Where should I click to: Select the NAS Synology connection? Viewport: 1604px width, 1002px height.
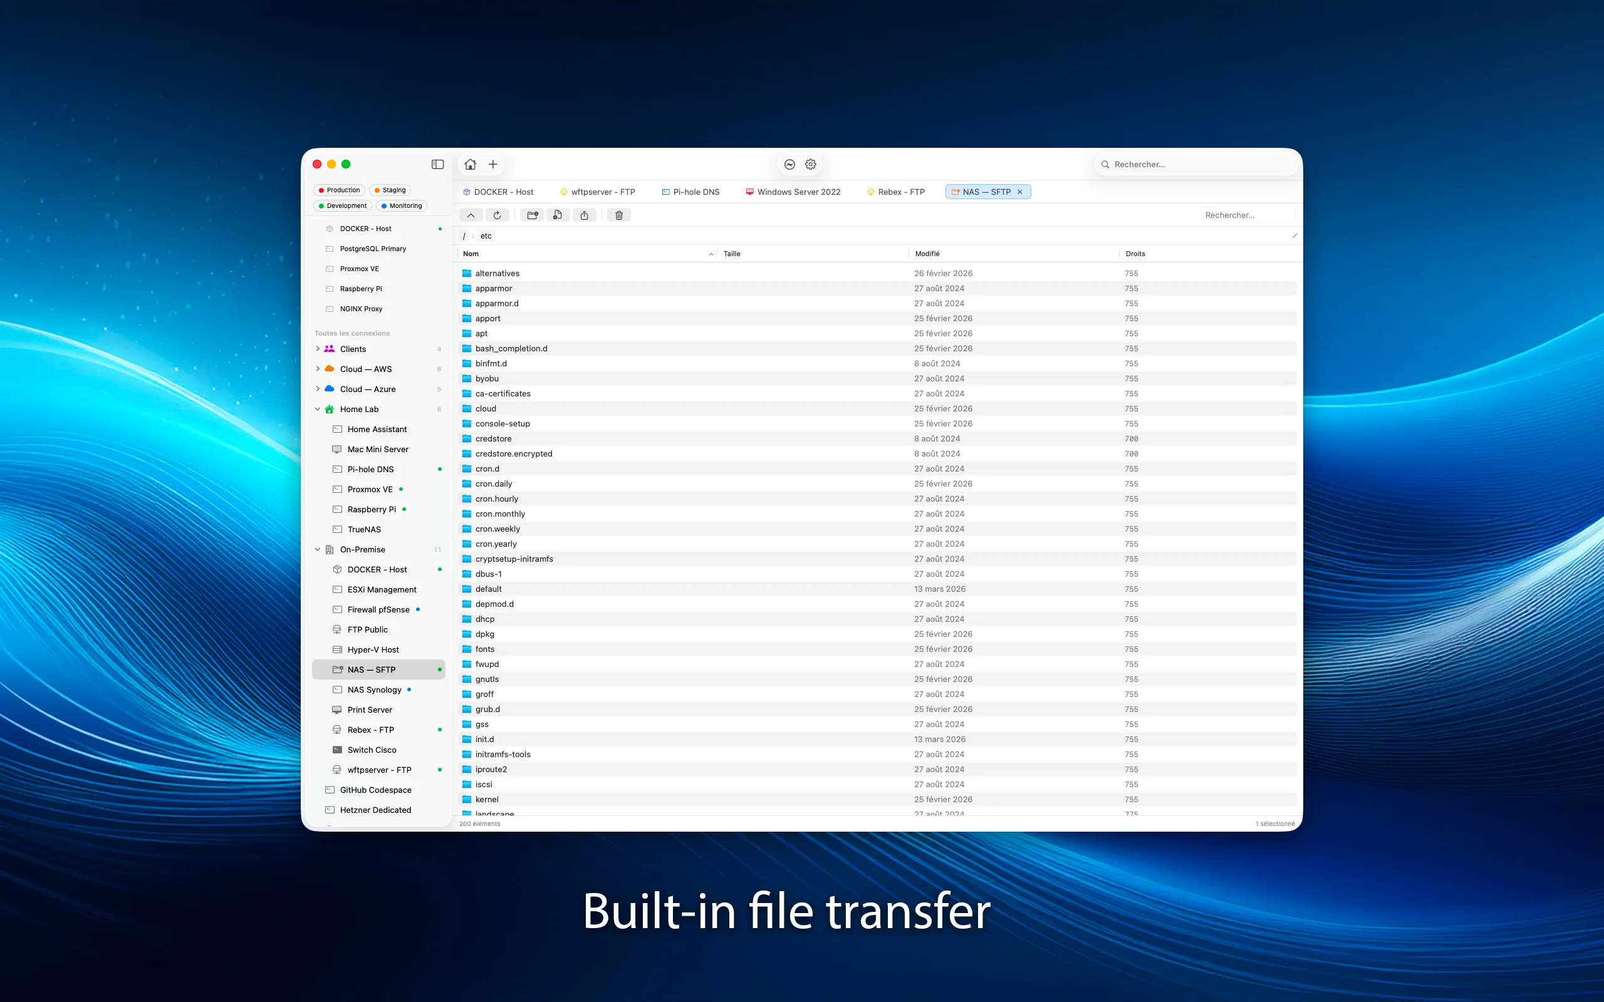375,690
